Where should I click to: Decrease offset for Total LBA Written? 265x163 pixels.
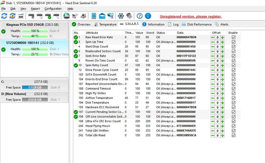point(213,131)
